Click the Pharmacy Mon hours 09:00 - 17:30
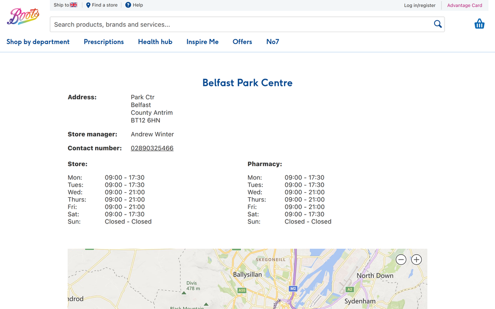This screenshot has width=495, height=309. point(304,177)
